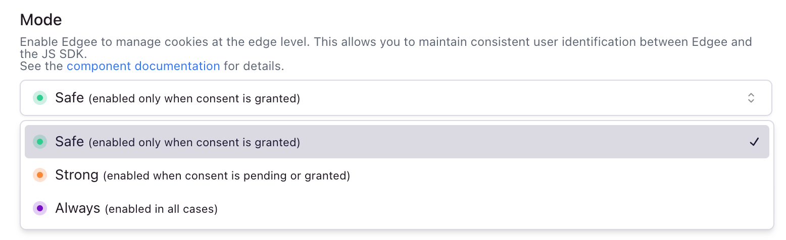Click the "See the" text before the link
This screenshot has width=786, height=240.
41,66
